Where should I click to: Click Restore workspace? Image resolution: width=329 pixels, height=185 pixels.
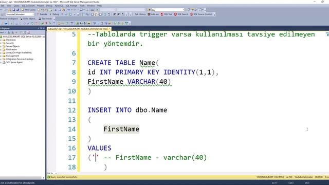coord(9,18)
